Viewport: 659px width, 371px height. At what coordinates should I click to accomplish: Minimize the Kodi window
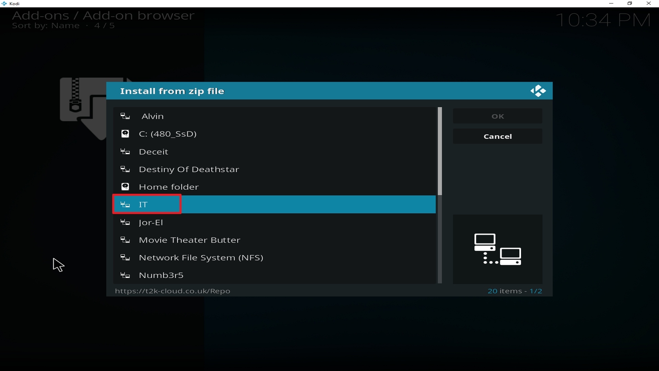click(611, 3)
